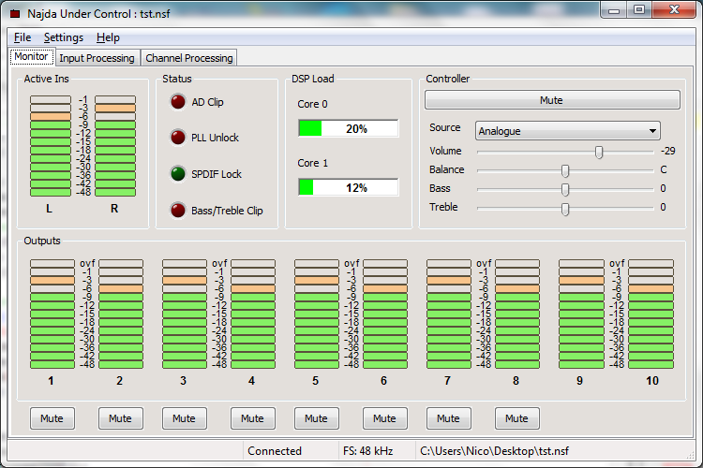Image resolution: width=703 pixels, height=468 pixels.
Task: Click the green SPDIF Lock LED
Action: 178,174
